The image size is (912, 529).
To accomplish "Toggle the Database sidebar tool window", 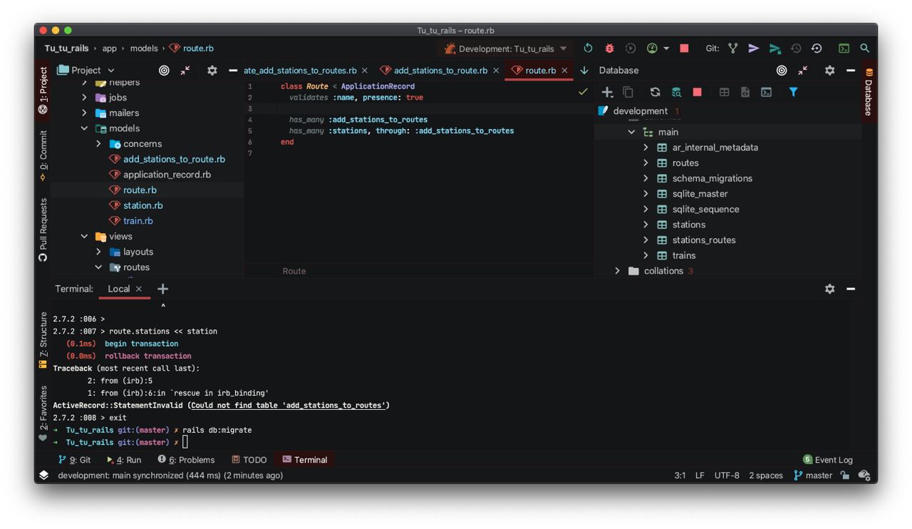I will (x=869, y=91).
